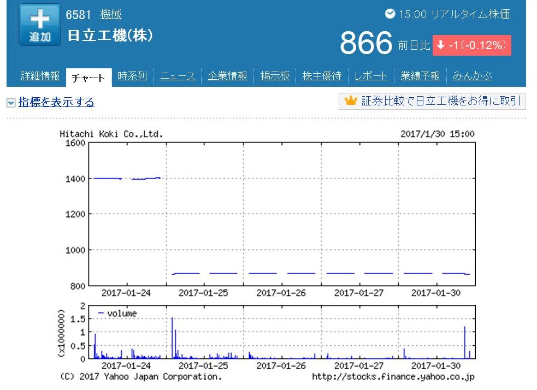
Task: Open the 掲示板 tab
Action: [x=275, y=76]
